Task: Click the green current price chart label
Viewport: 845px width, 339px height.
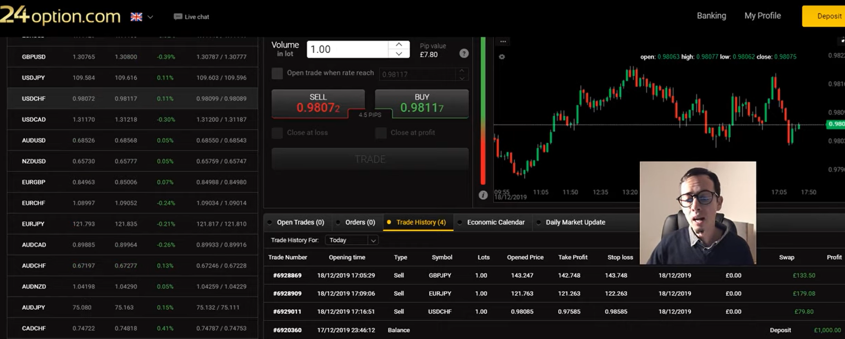Action: pos(836,124)
